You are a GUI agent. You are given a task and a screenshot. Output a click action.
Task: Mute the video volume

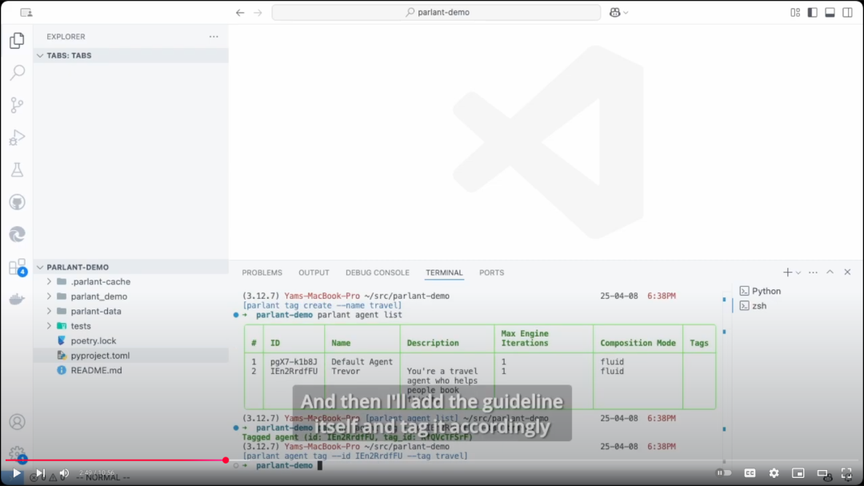coord(65,472)
